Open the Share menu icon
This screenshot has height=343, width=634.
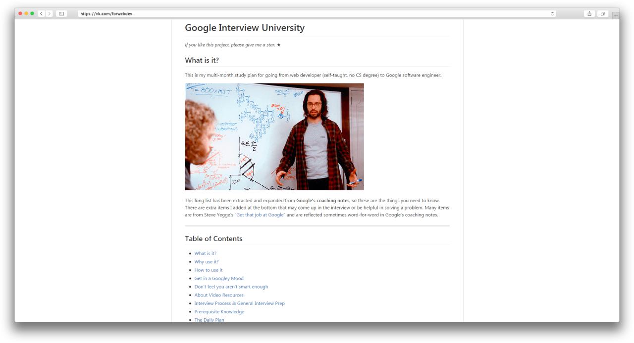tap(589, 13)
